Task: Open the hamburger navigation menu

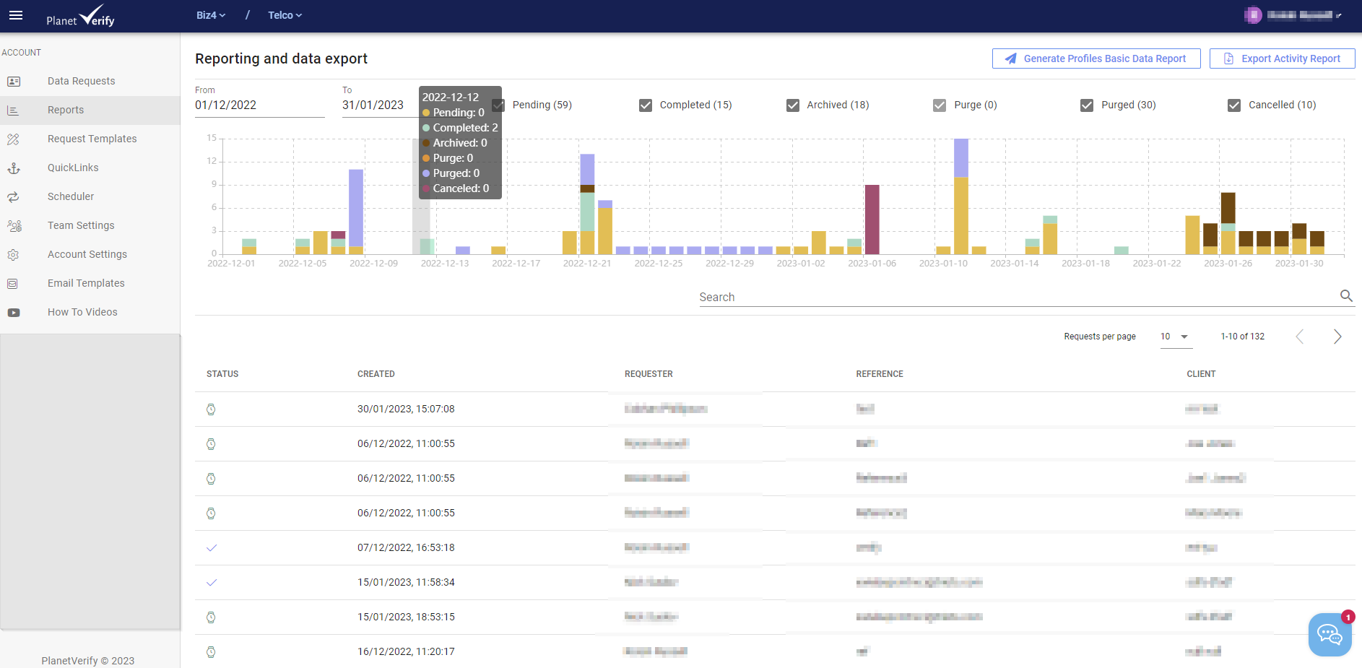Action: pyautogui.click(x=16, y=15)
